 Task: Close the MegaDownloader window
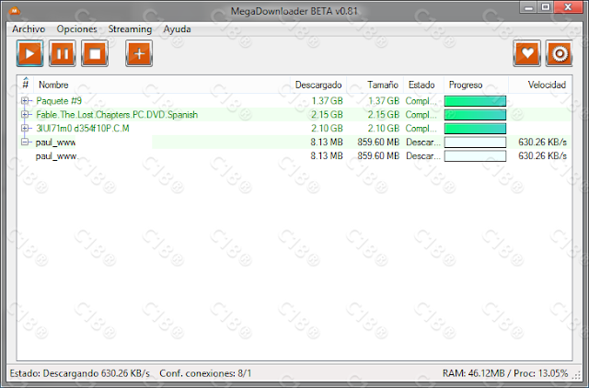(568, 8)
